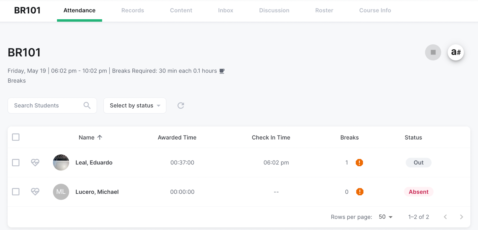Click the heart health icon for Eduardo Leal
The height and width of the screenshot is (230, 478).
[x=35, y=162]
